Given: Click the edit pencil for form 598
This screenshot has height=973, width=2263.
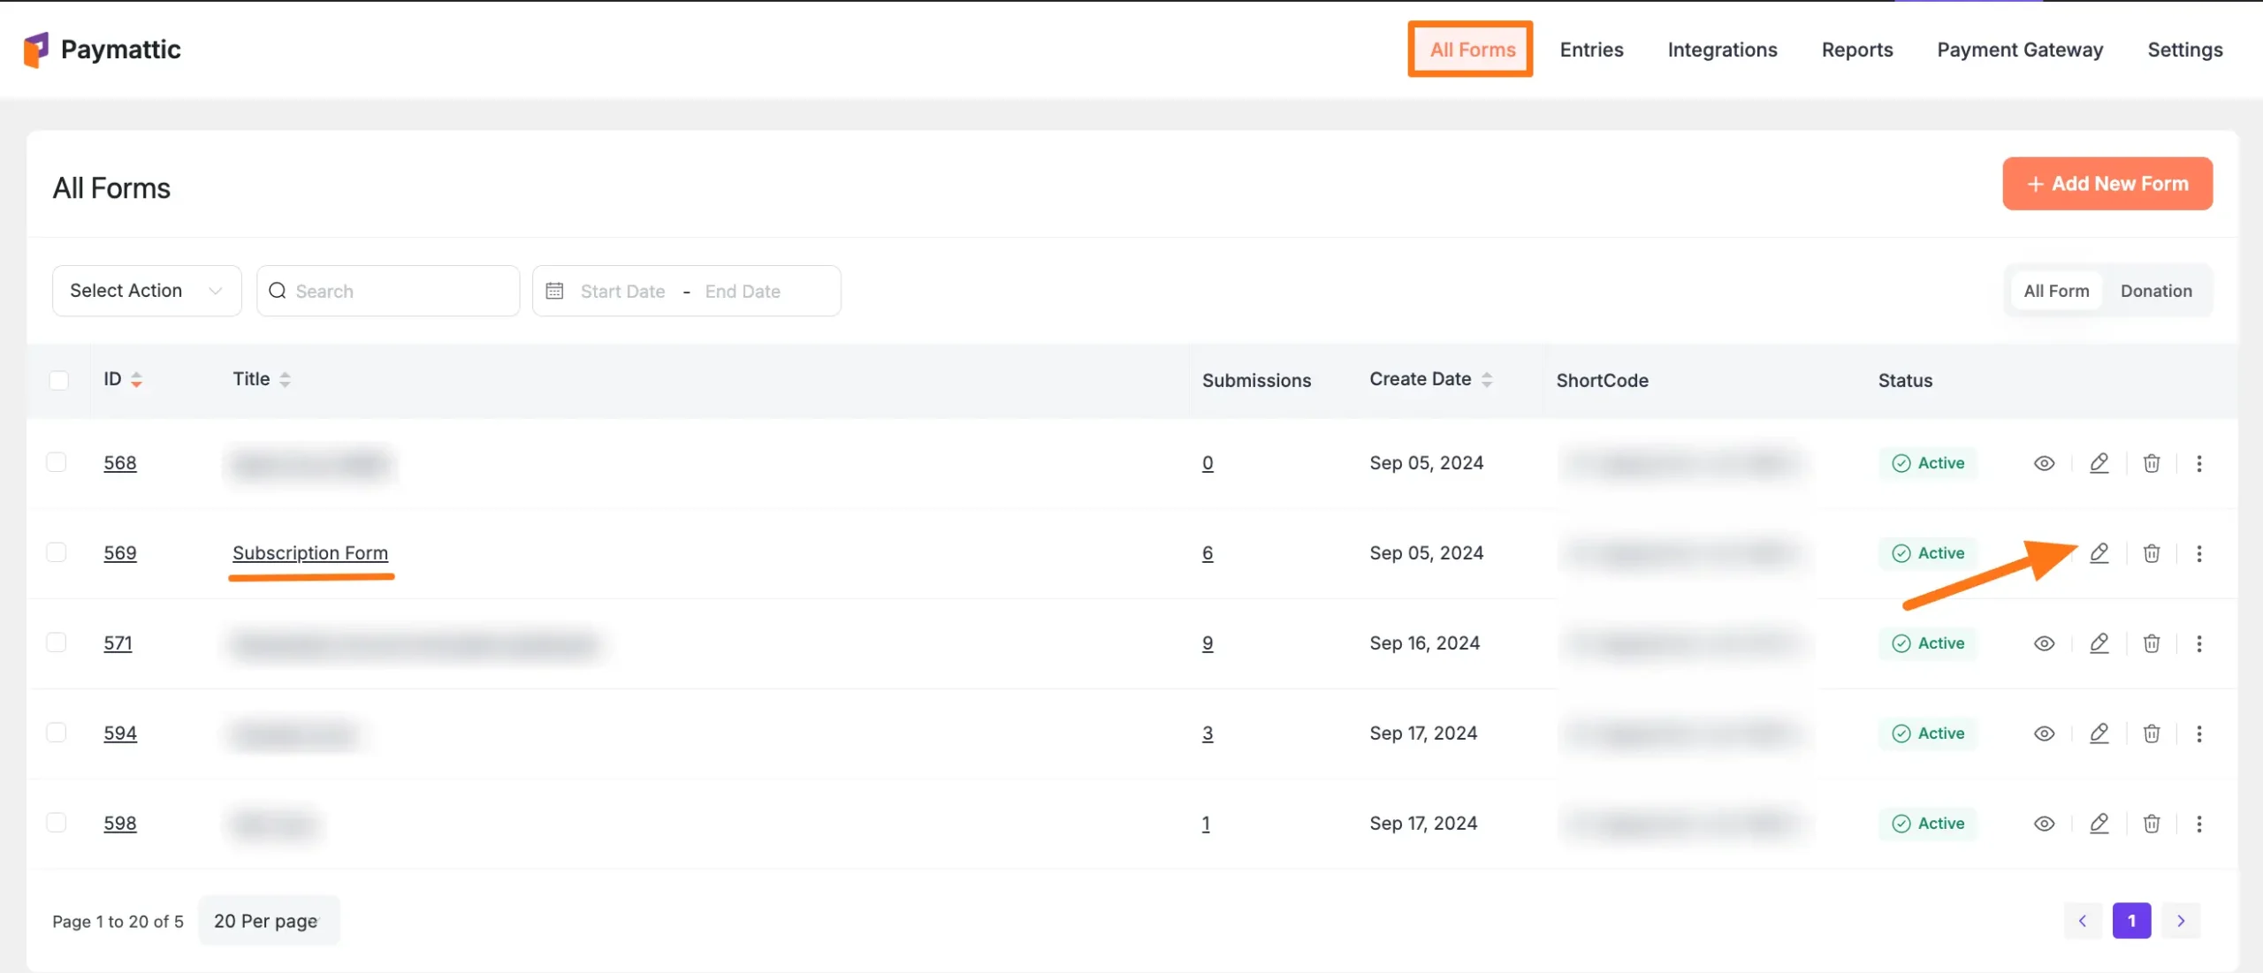Looking at the screenshot, I should click(2099, 824).
